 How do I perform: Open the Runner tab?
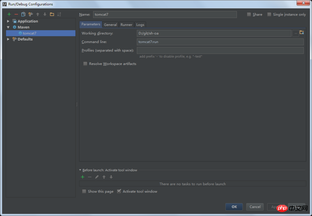tap(126, 25)
